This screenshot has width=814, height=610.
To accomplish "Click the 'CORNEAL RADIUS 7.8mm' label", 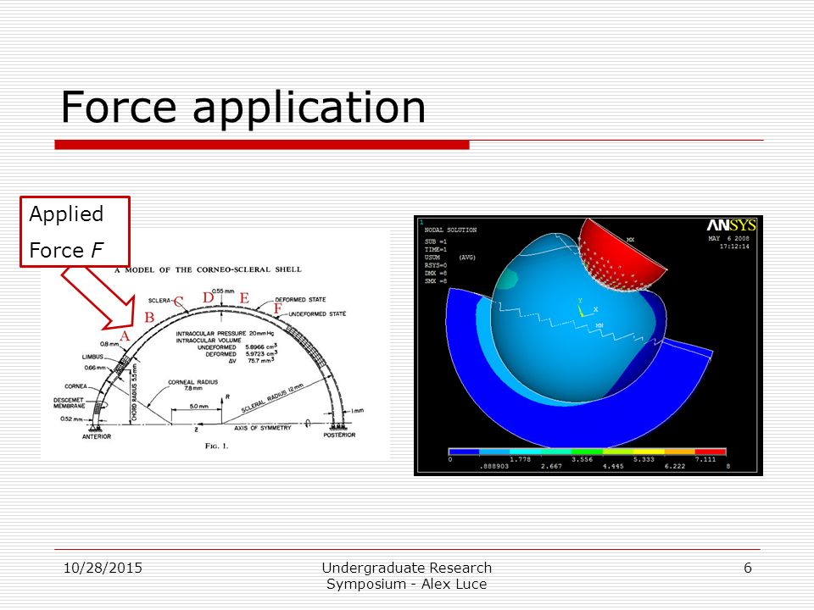I will (x=193, y=385).
